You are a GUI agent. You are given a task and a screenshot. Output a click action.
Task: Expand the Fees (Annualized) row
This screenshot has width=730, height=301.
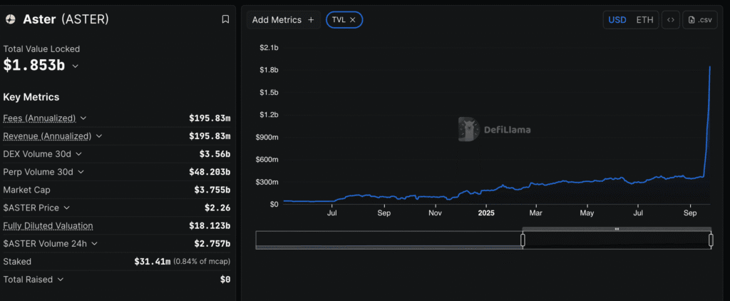click(x=83, y=118)
